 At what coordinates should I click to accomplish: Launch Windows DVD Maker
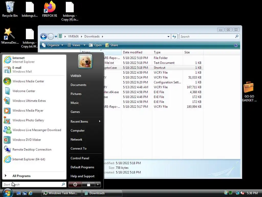[x=34, y=140]
